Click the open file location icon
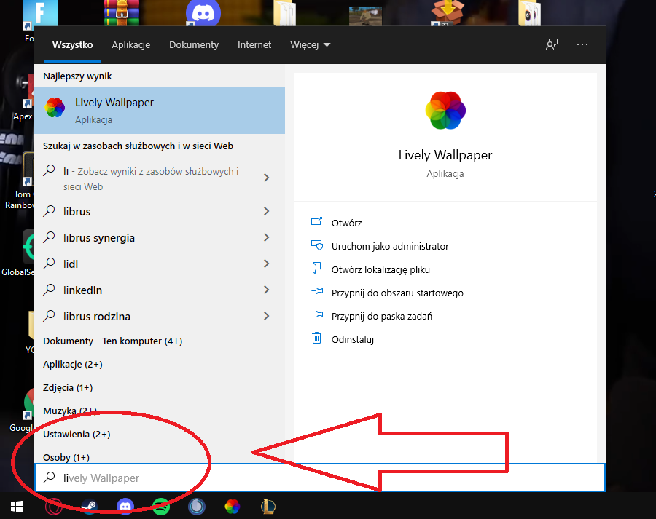Image resolution: width=656 pixels, height=519 pixels. (317, 269)
